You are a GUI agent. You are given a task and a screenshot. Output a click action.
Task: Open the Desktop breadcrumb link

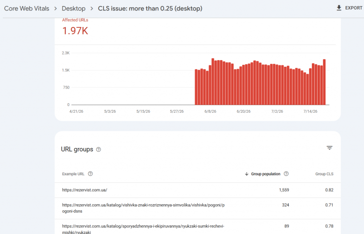click(73, 9)
